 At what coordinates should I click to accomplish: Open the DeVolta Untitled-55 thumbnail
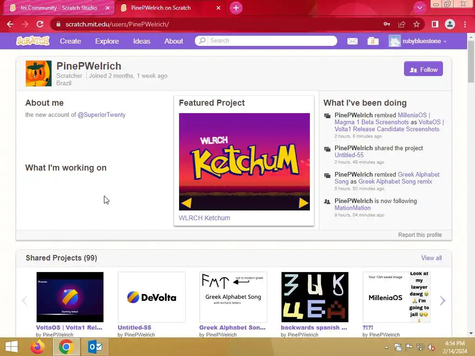point(152,297)
